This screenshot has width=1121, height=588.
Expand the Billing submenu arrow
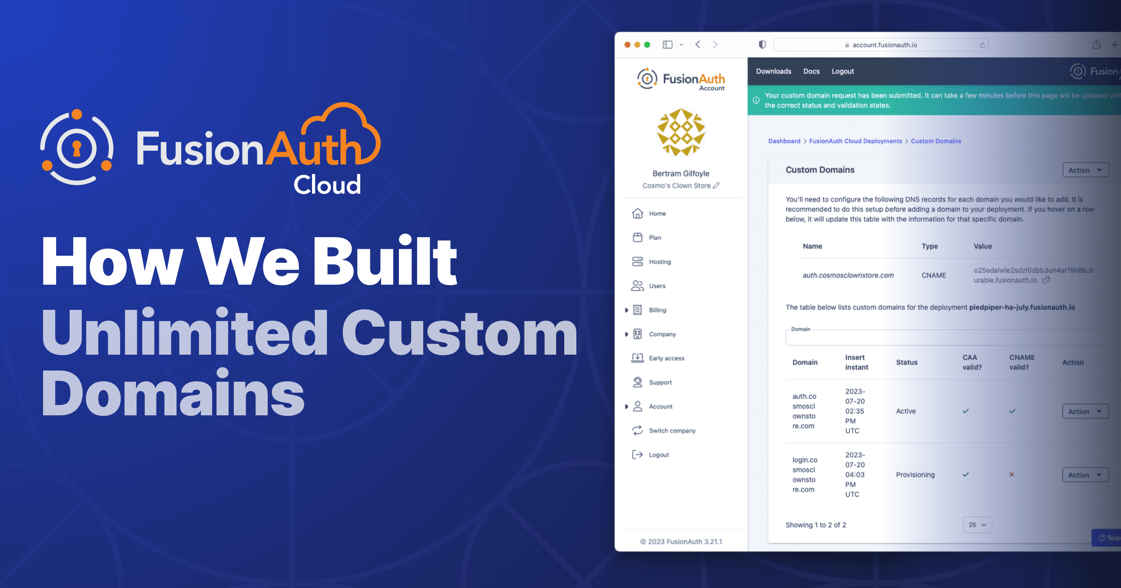tap(626, 310)
